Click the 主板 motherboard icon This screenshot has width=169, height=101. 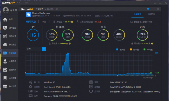[x=91, y=82]
